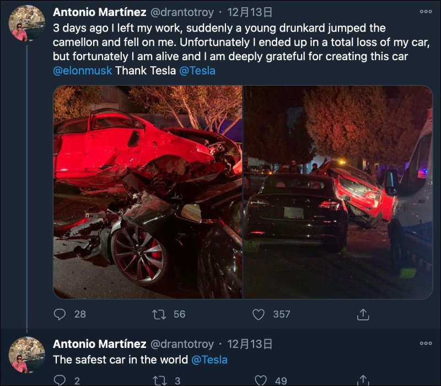
Task: Share 'The safest car in the world' tweet
Action: pos(363,380)
